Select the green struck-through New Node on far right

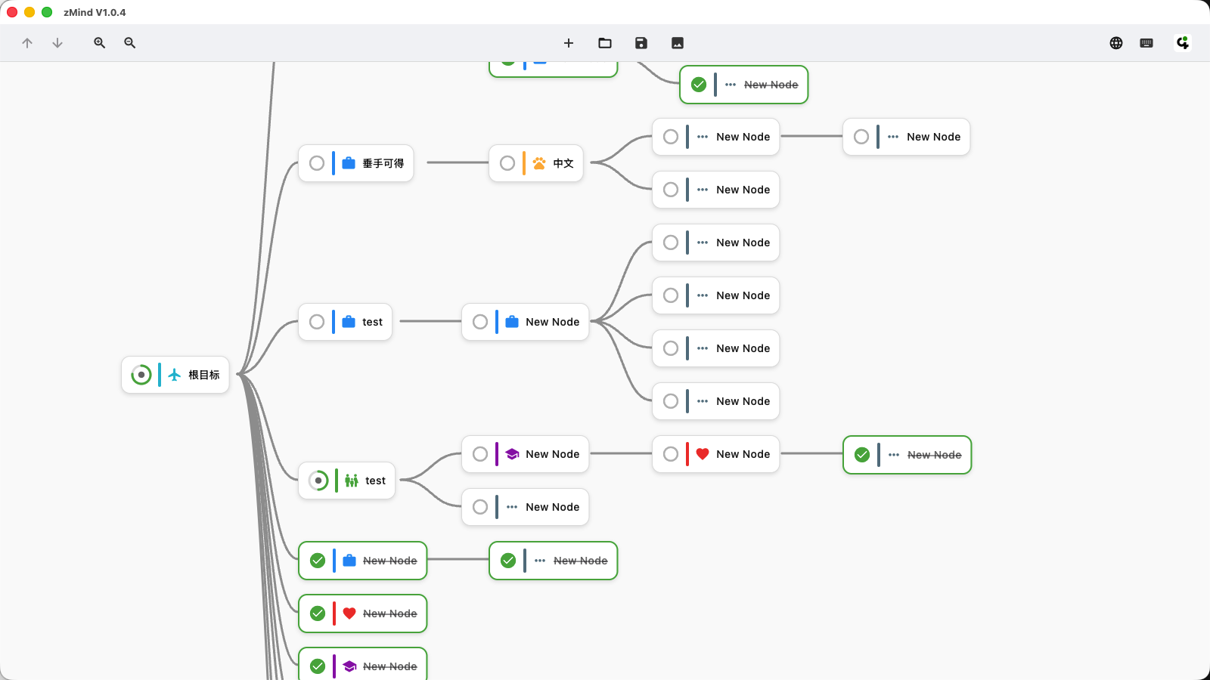click(x=935, y=455)
